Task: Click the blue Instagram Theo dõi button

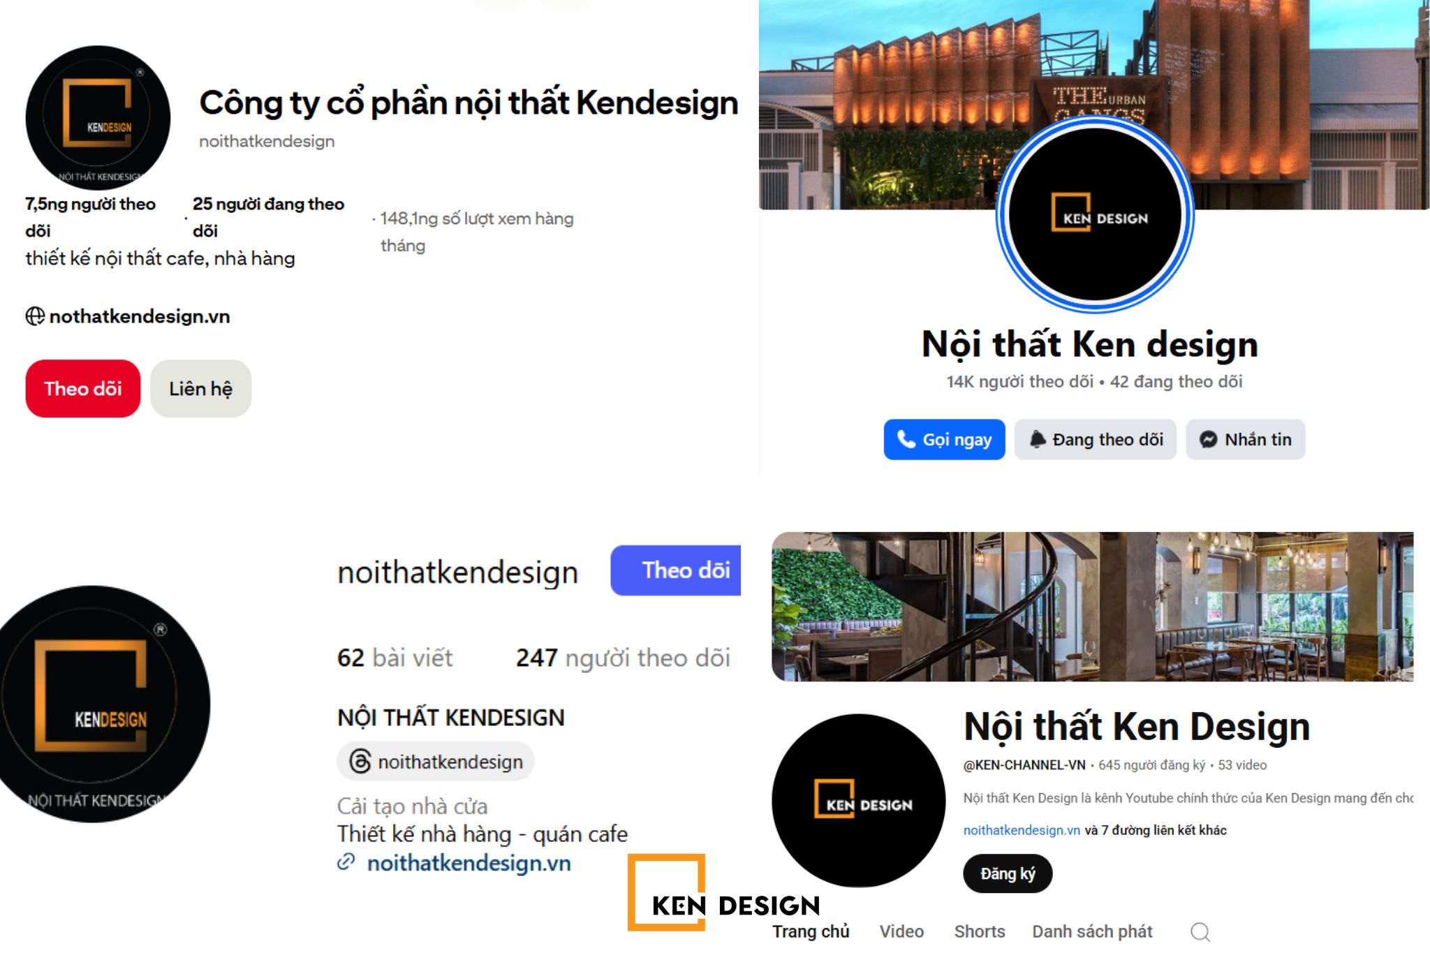Action: click(x=675, y=570)
